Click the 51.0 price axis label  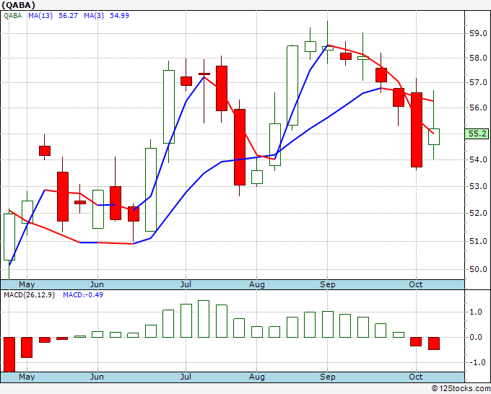click(478, 241)
